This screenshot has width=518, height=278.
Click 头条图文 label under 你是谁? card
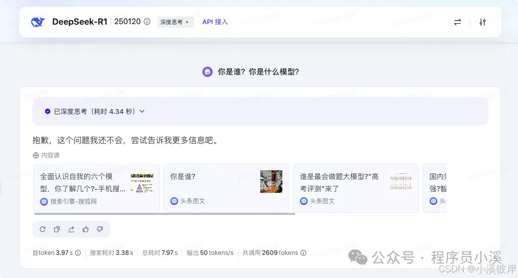point(193,201)
